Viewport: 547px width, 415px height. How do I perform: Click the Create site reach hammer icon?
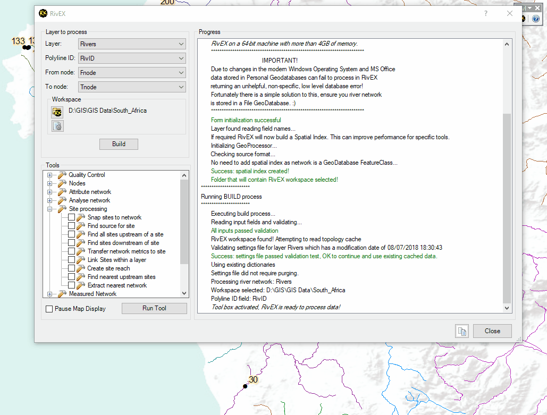[81, 268]
